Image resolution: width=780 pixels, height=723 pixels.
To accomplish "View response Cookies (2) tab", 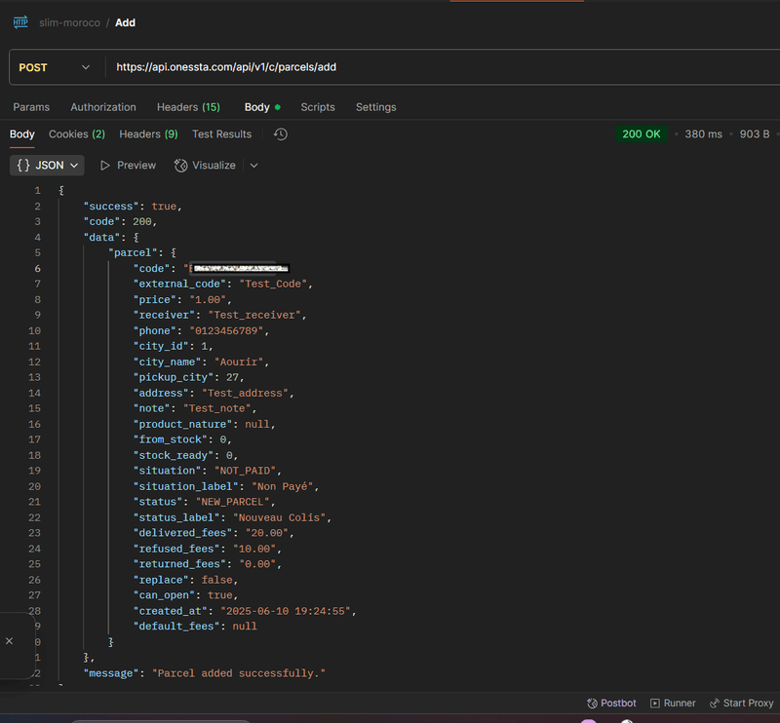I will click(77, 134).
